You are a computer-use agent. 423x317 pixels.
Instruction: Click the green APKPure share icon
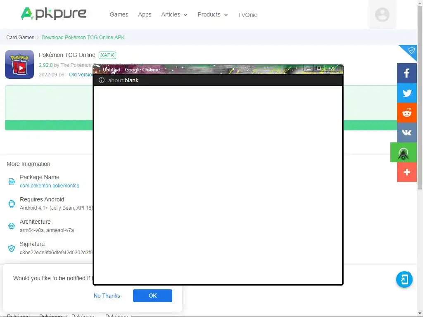tap(404, 153)
